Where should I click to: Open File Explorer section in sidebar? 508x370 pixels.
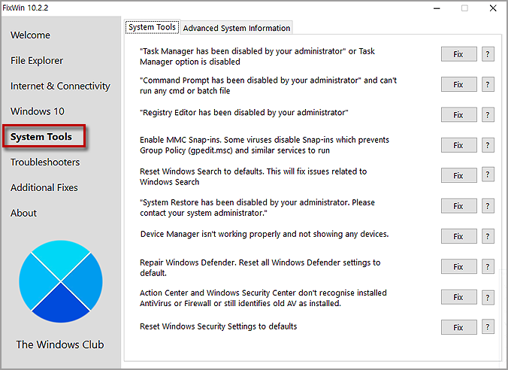(x=37, y=61)
